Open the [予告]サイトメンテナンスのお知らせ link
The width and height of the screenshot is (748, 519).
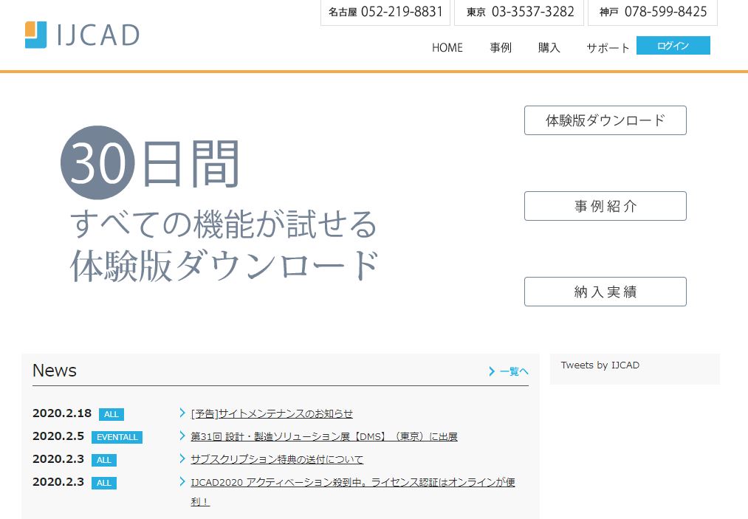pos(272,413)
